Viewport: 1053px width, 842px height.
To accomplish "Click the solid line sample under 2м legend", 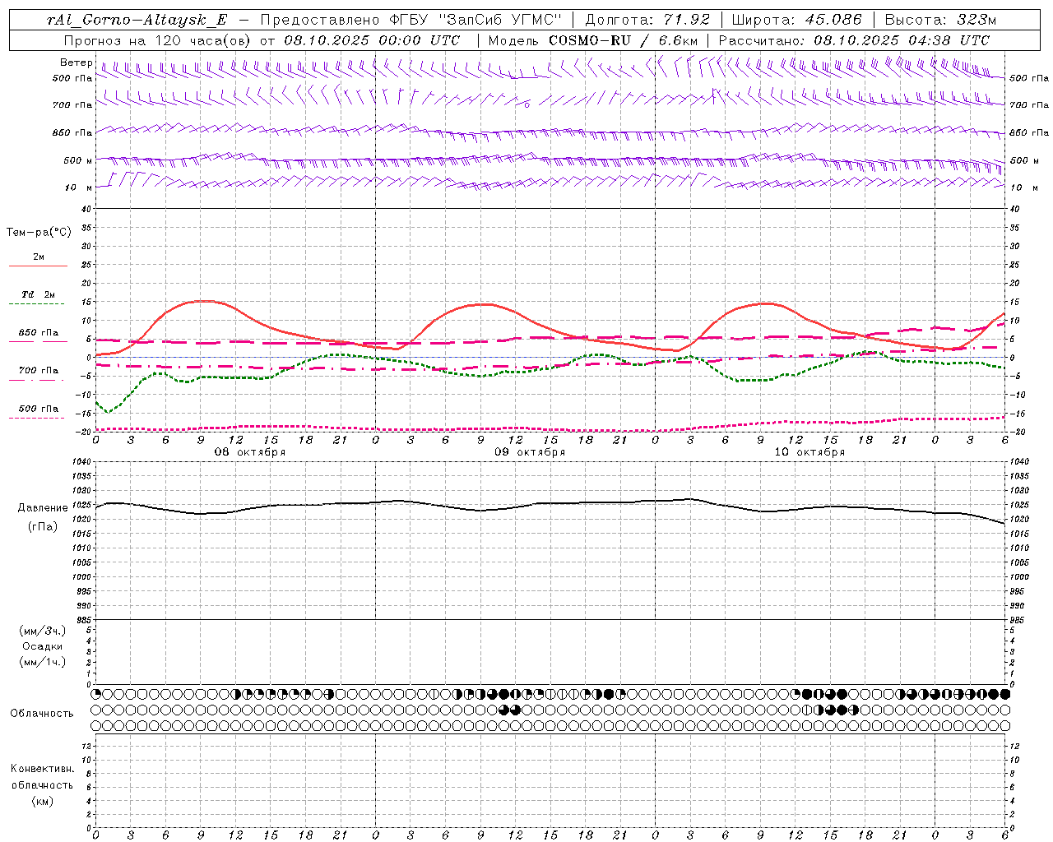I will pyautogui.click(x=38, y=266).
